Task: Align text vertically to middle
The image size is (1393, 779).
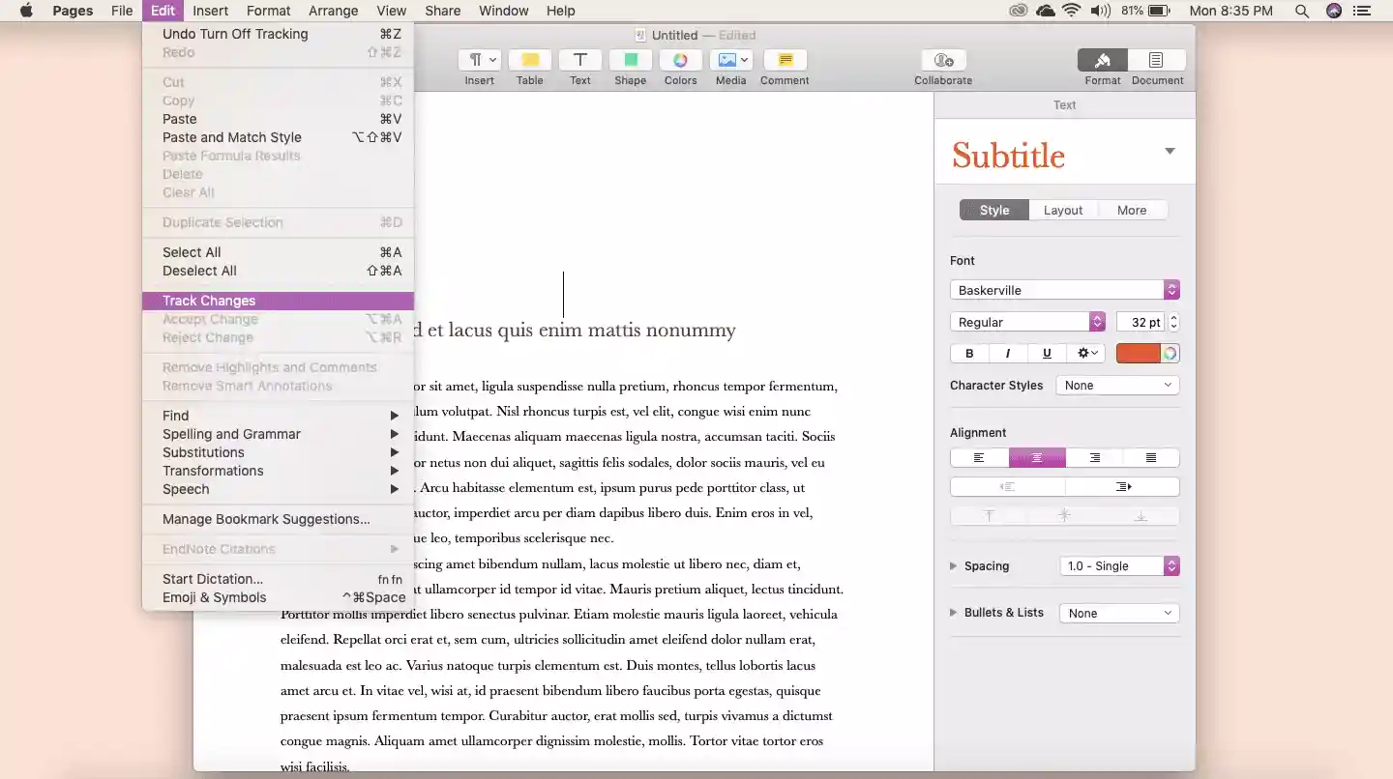Action: click(x=1064, y=516)
